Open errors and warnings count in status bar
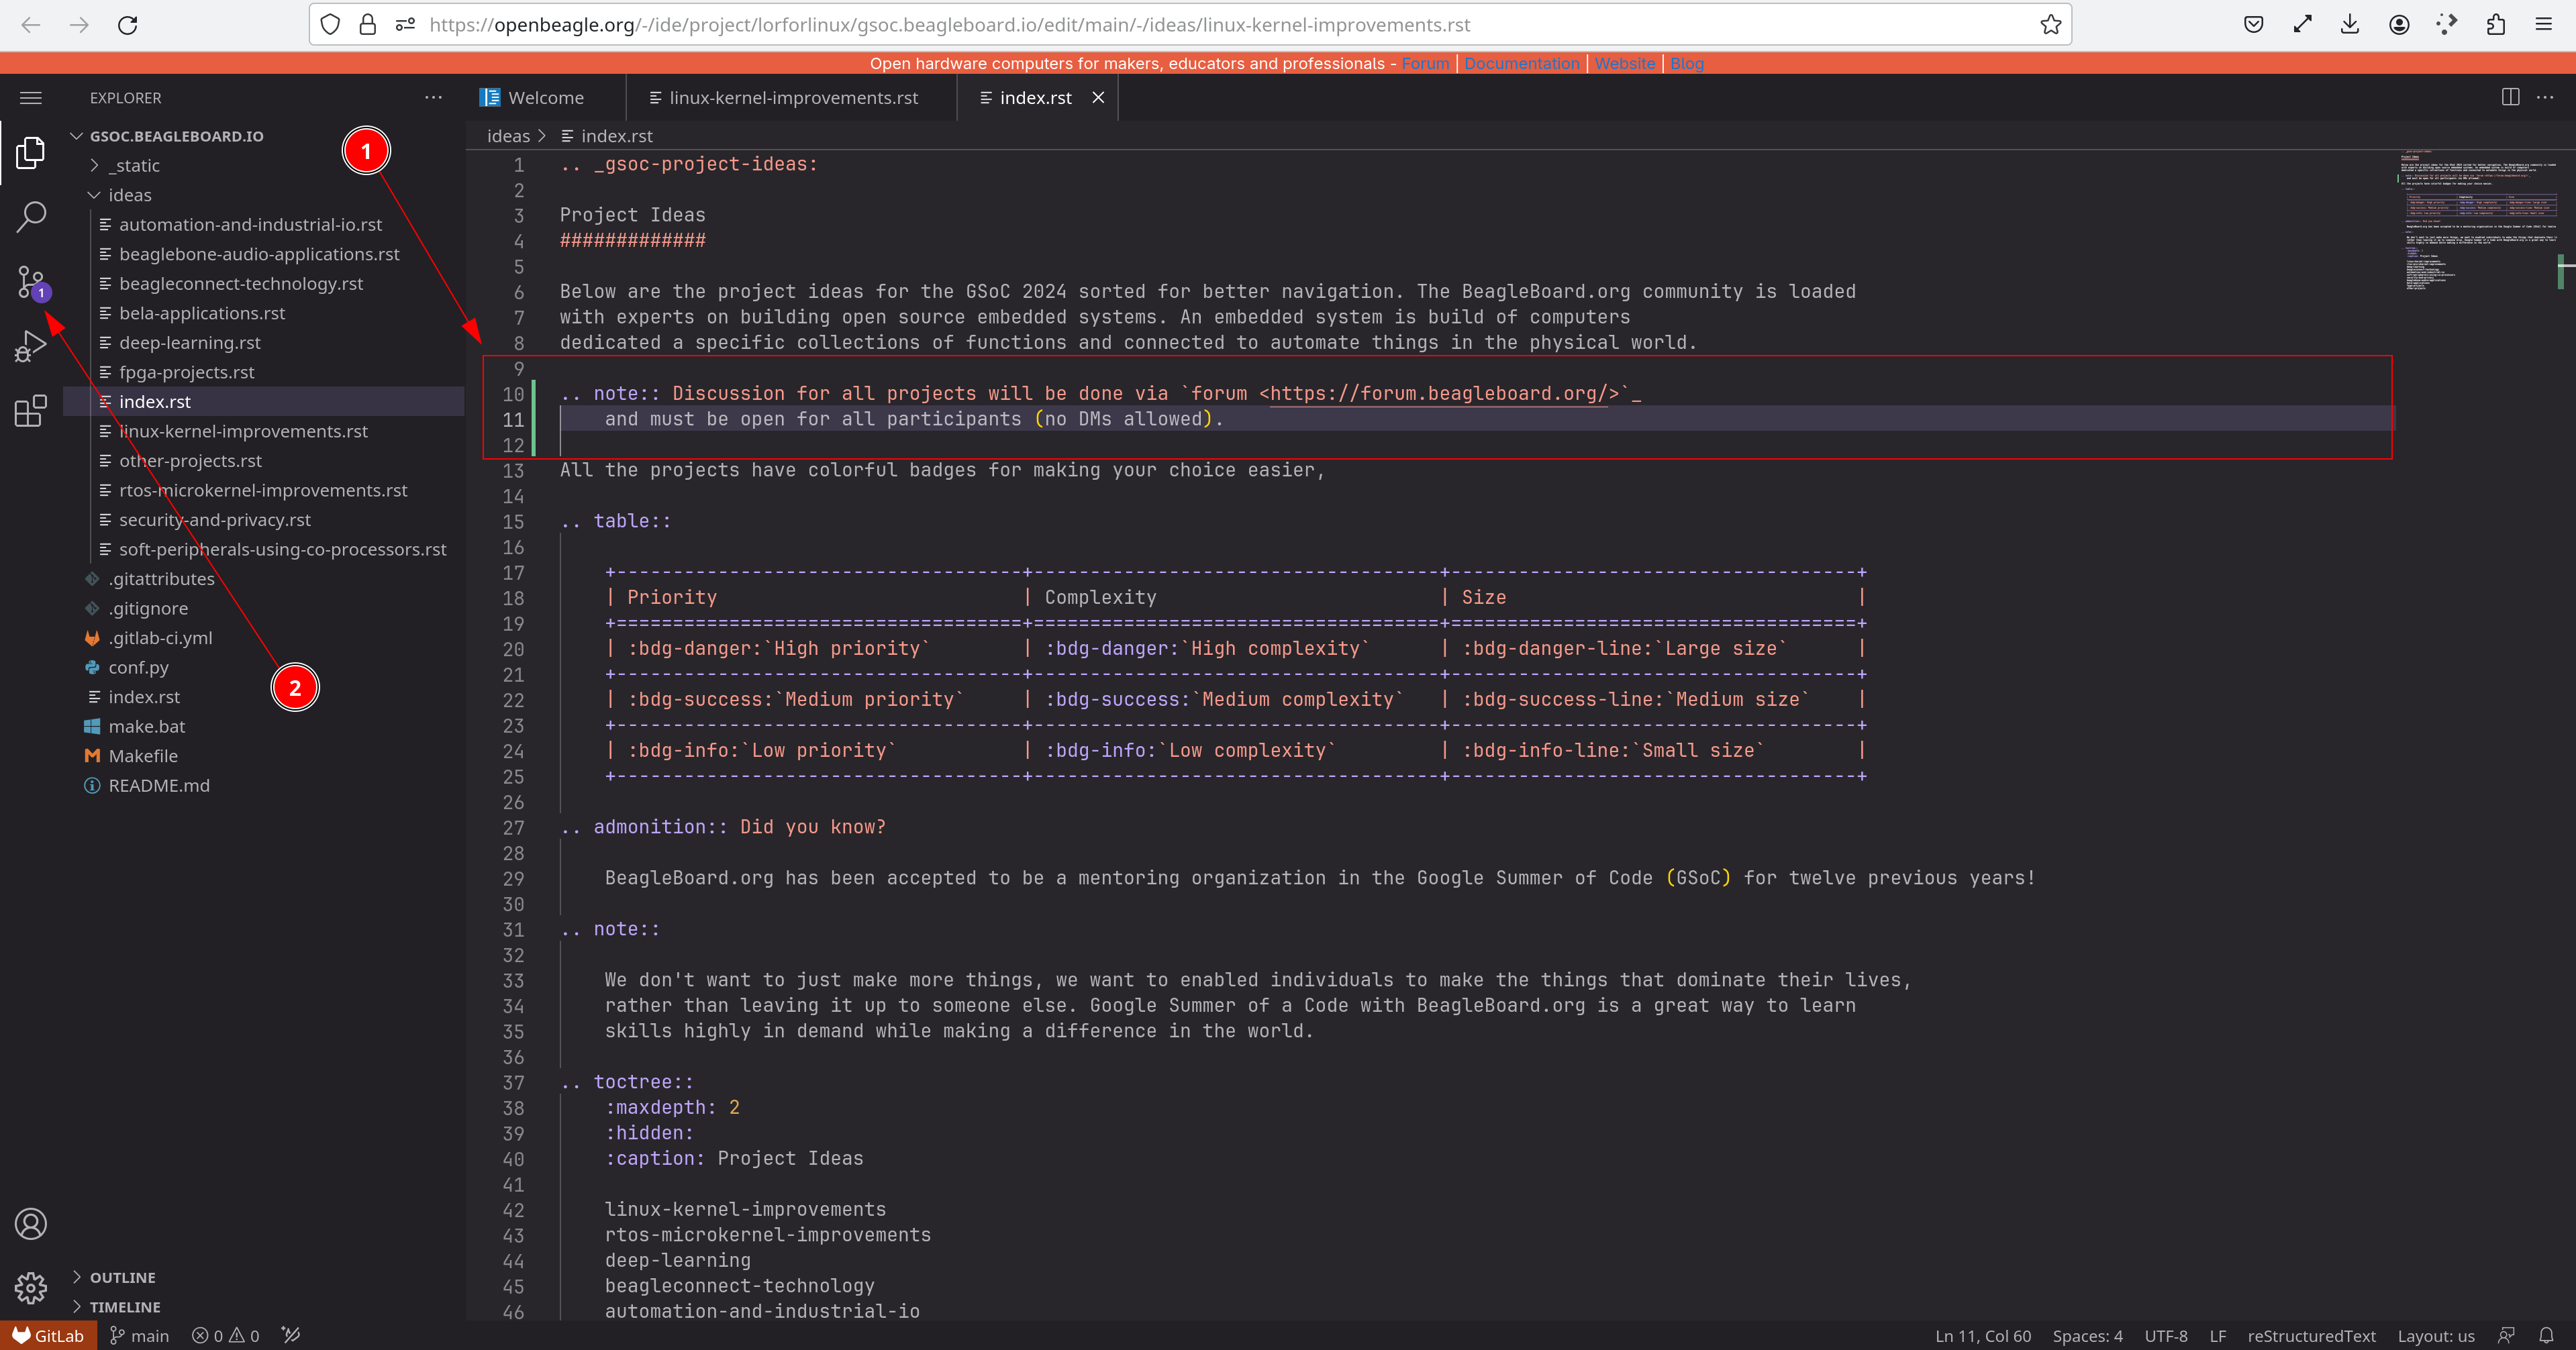The image size is (2576, 1350). 226,1336
